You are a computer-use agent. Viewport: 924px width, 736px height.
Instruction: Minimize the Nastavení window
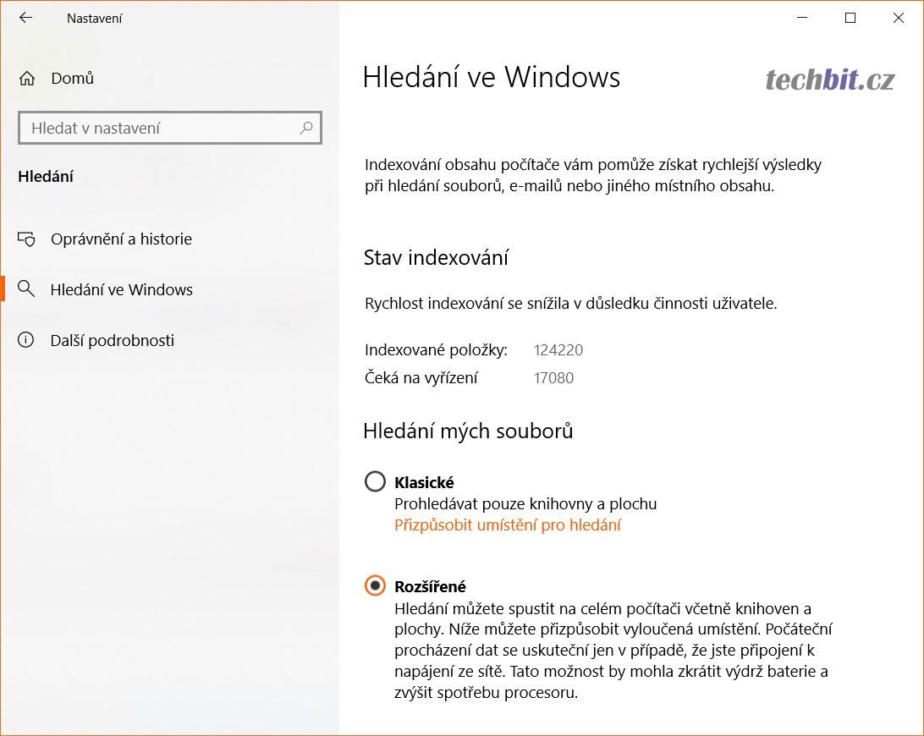pyautogui.click(x=803, y=18)
